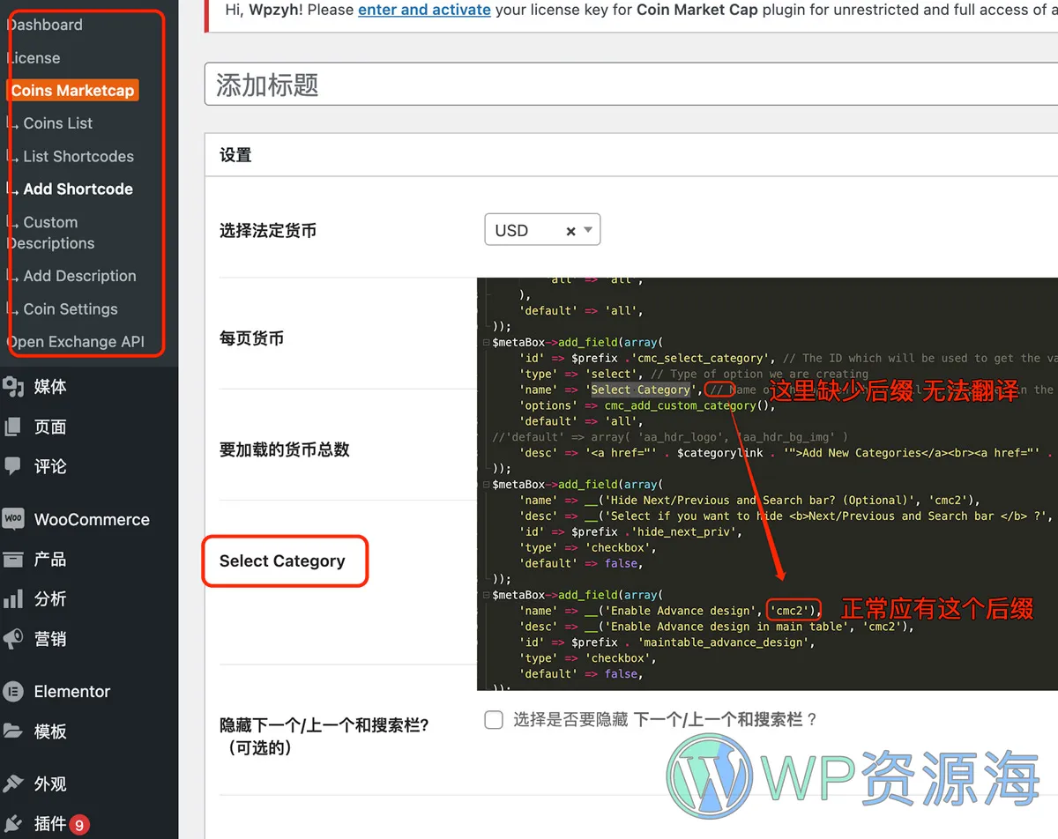Click the Products (产品) box icon

pyautogui.click(x=13, y=560)
